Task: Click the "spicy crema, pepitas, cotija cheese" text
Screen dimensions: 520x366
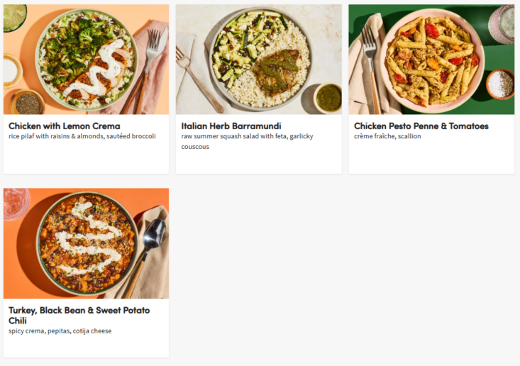Action: click(x=60, y=331)
